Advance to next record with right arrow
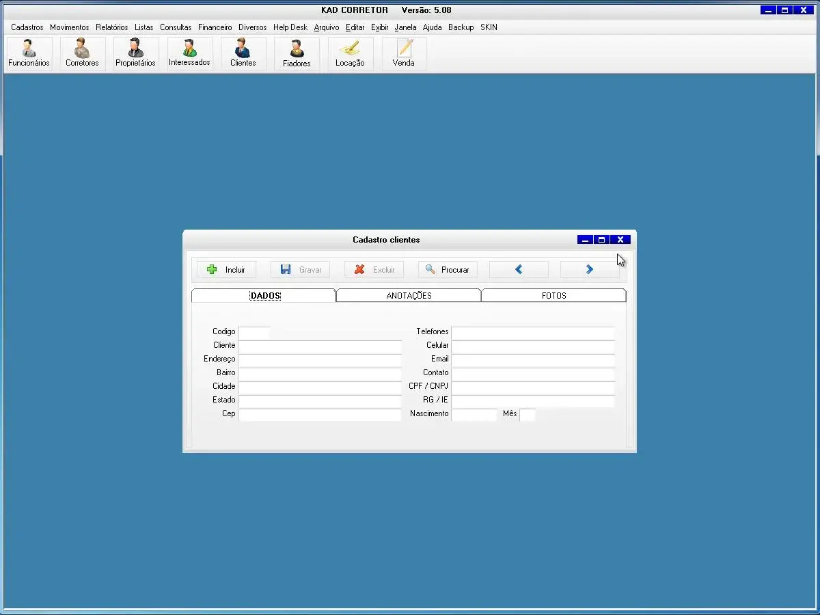Screen dimensions: 820x615 click(x=590, y=270)
